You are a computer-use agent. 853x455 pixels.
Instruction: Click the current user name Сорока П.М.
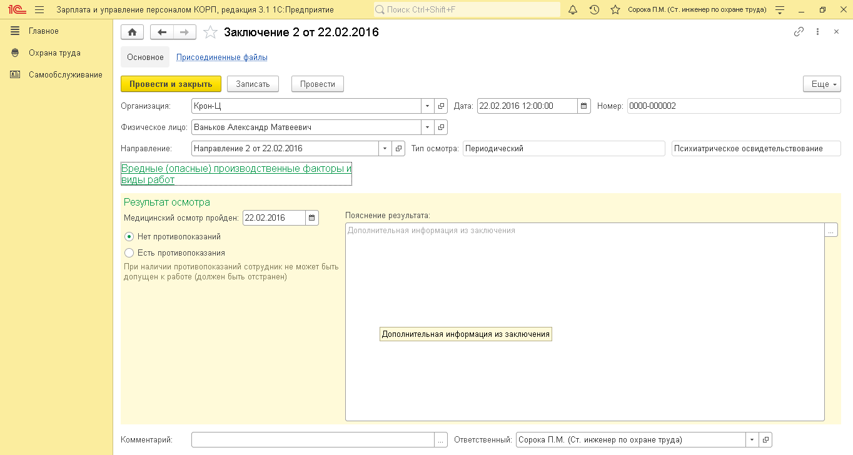point(697,9)
